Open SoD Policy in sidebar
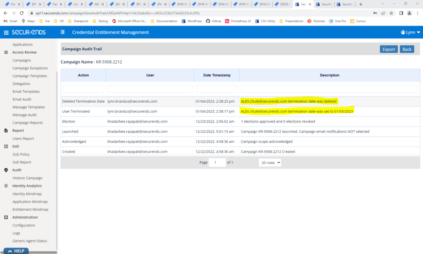The width and height of the screenshot is (423, 254). tap(21, 154)
